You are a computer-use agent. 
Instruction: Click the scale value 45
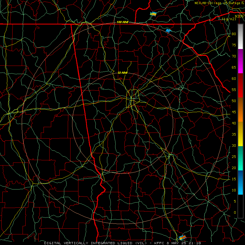[234, 112]
